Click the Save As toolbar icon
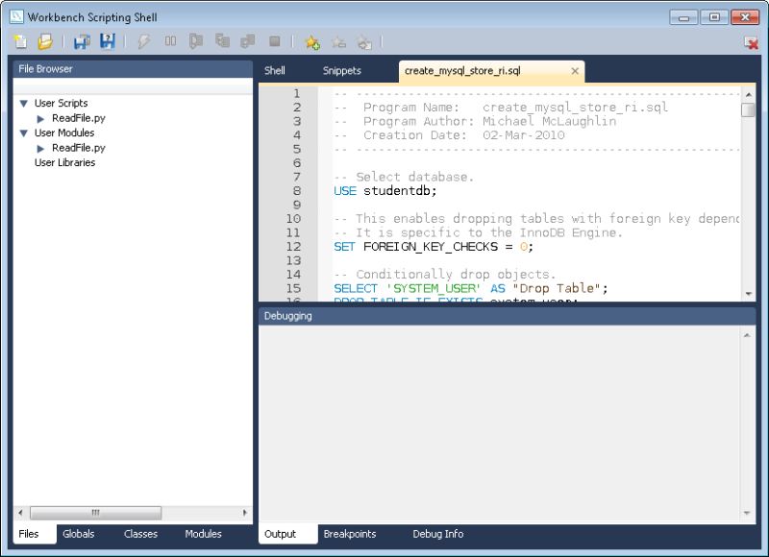 point(109,40)
